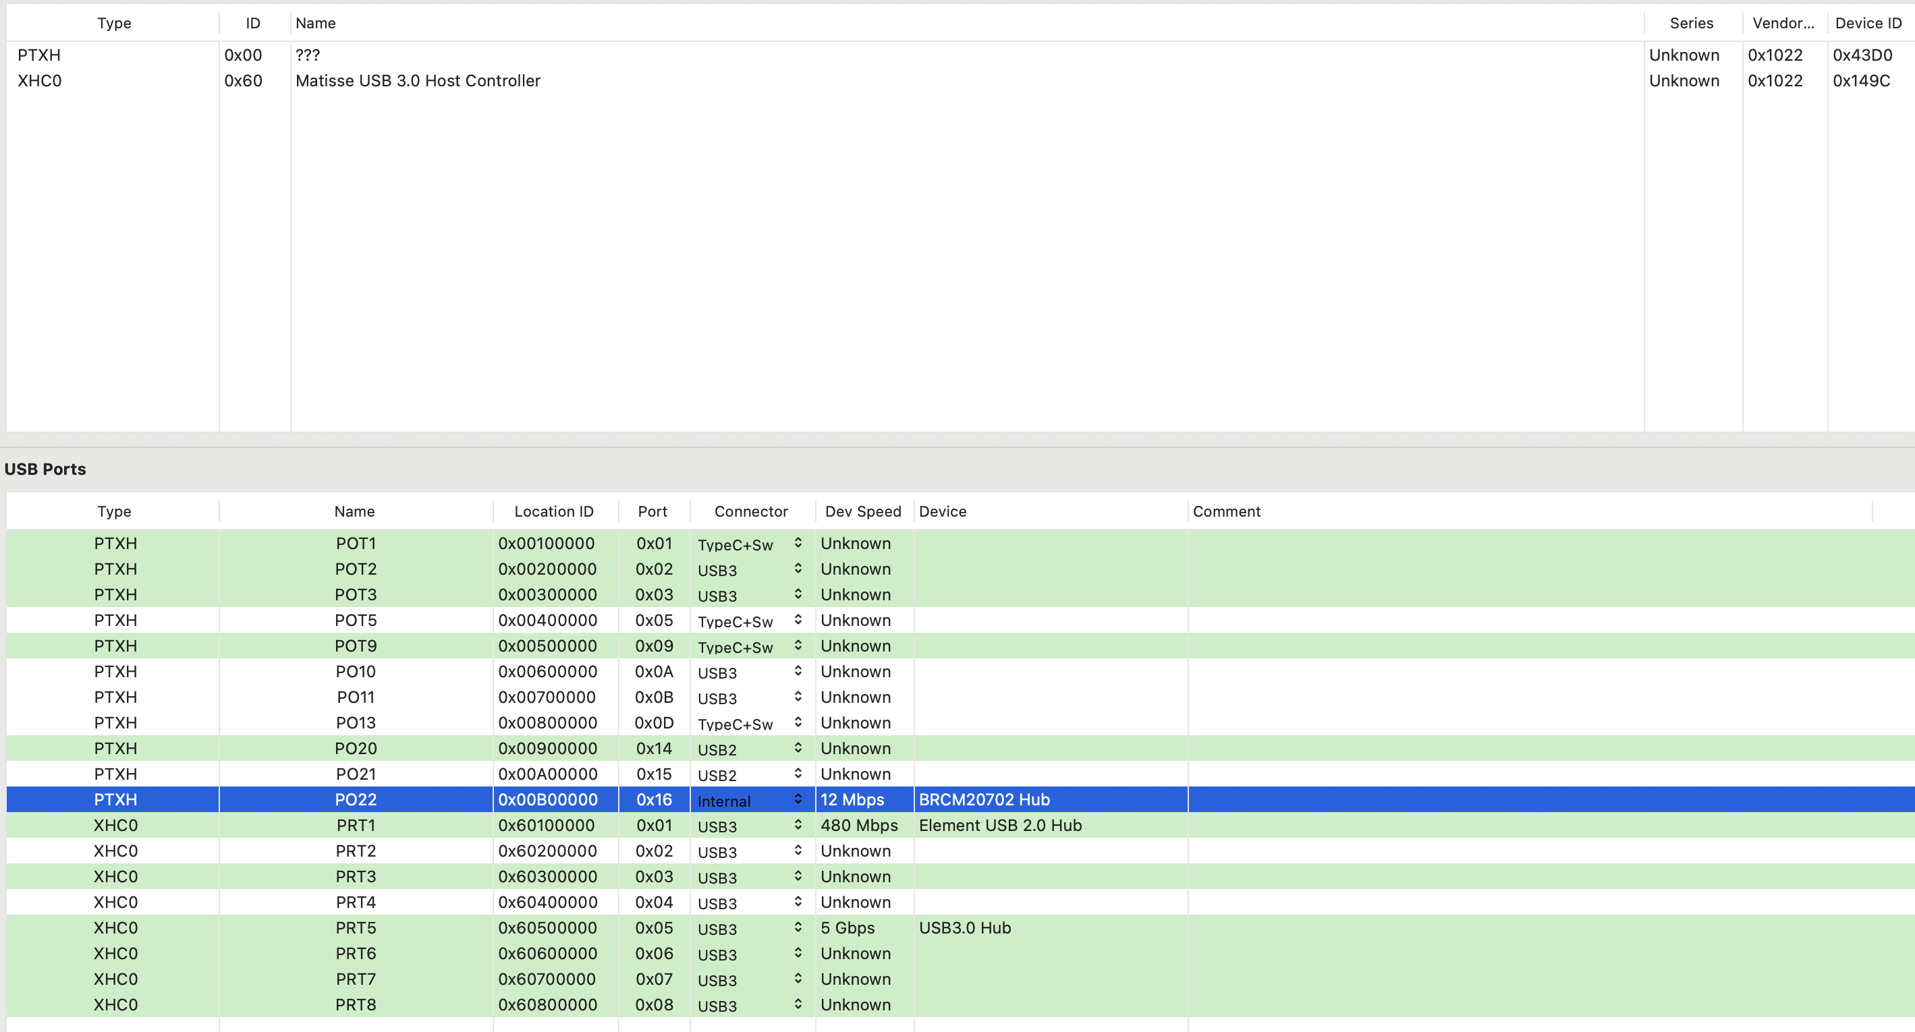
Task: Select the USB3.0 Hub port row
Action: (965, 928)
